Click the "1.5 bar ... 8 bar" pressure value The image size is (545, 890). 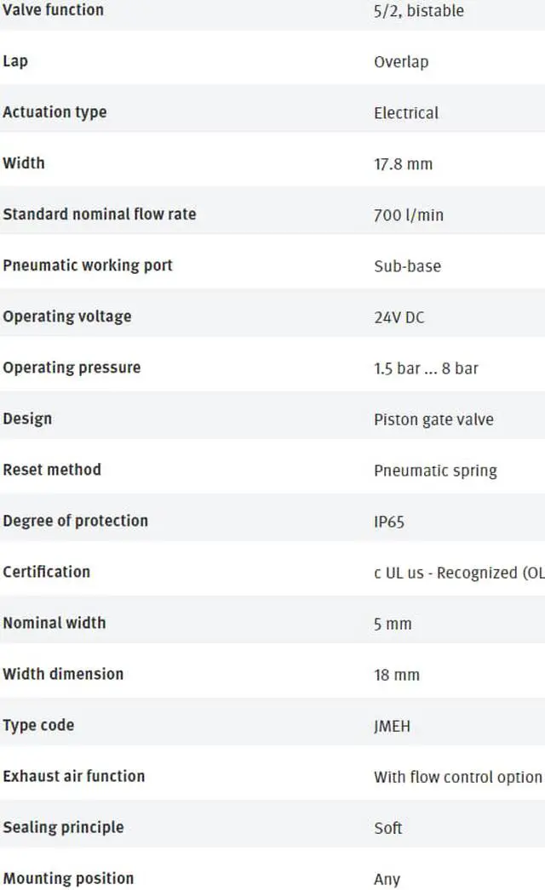(x=426, y=368)
